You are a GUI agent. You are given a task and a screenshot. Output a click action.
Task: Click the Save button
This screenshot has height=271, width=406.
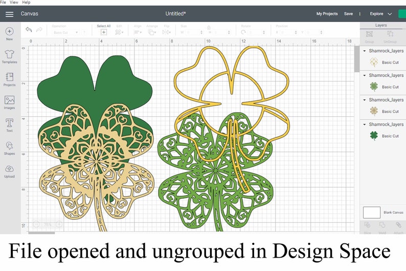point(348,14)
